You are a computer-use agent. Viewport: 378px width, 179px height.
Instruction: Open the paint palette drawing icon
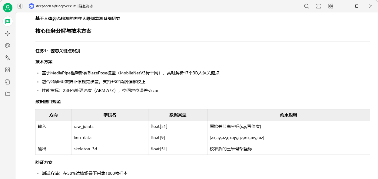[x=8, y=46]
